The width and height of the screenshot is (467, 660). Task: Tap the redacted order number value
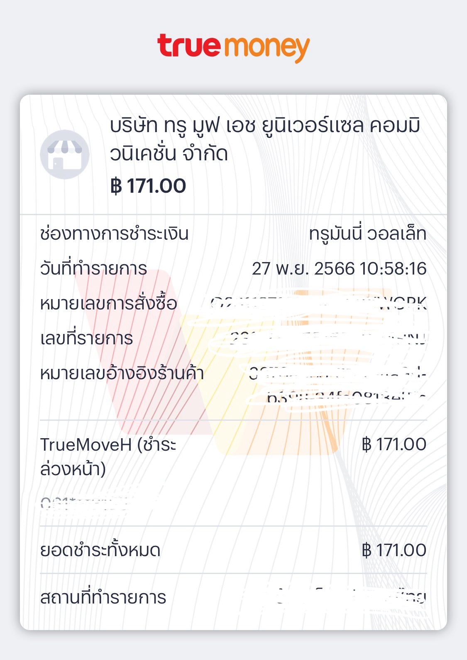tap(319, 304)
